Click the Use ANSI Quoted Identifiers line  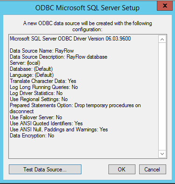[x=46, y=123]
